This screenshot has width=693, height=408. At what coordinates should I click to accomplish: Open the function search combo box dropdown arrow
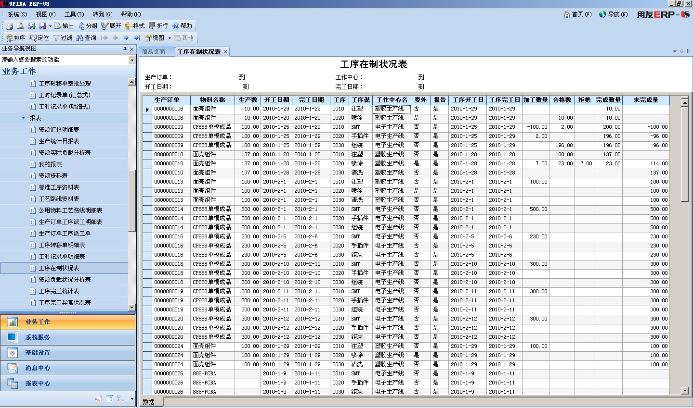(132, 60)
